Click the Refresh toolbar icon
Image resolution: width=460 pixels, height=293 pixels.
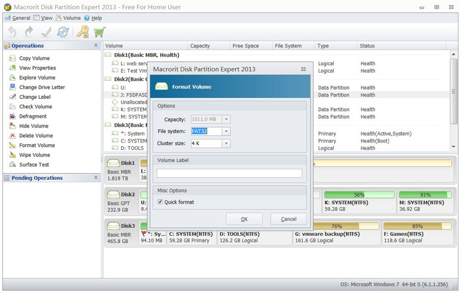point(63,32)
